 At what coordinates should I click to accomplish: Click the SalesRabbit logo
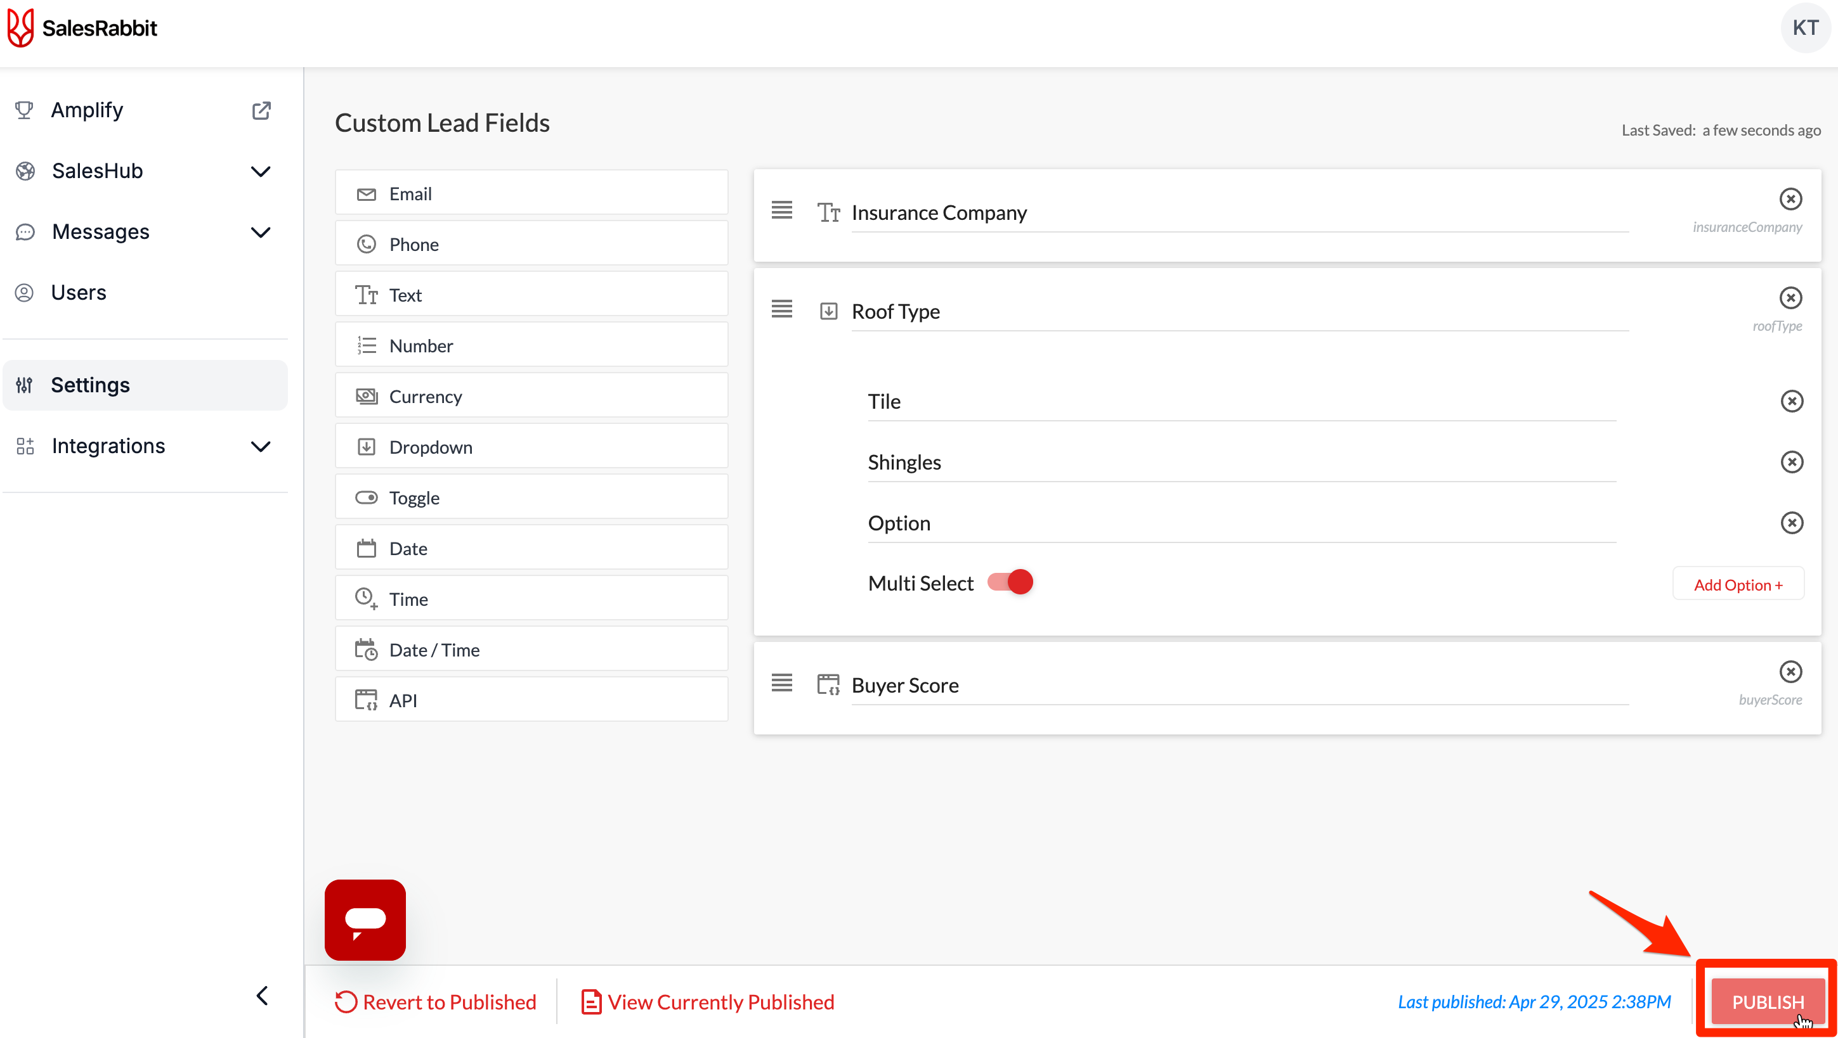tap(81, 28)
